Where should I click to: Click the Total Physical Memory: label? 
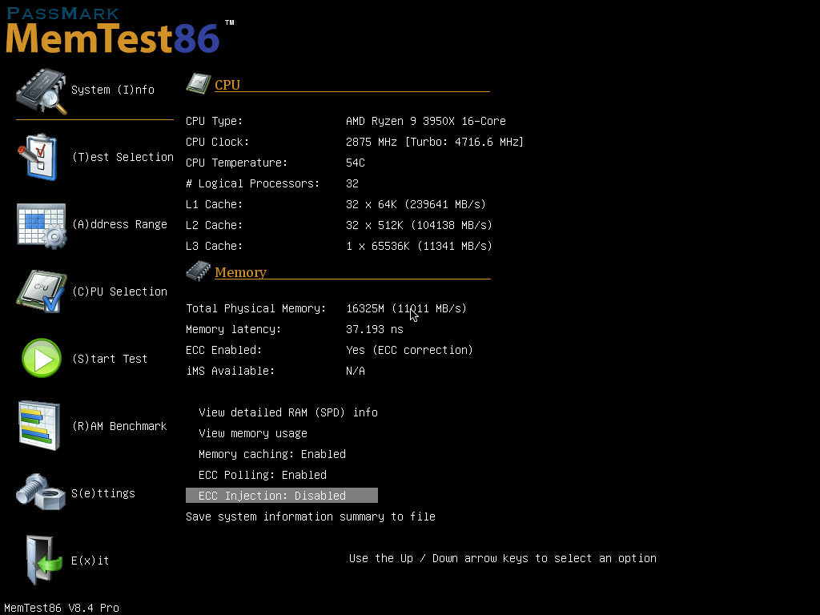255,308
